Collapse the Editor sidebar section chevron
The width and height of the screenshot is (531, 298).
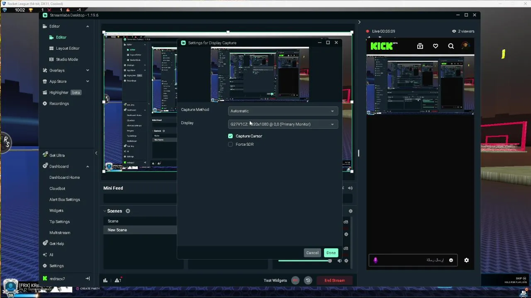click(x=88, y=26)
